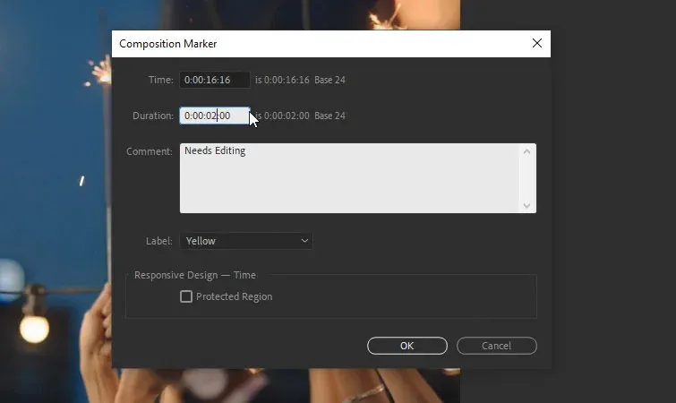676x403 pixels.
Task: Open the Yellow label dropdown
Action: [x=246, y=241]
